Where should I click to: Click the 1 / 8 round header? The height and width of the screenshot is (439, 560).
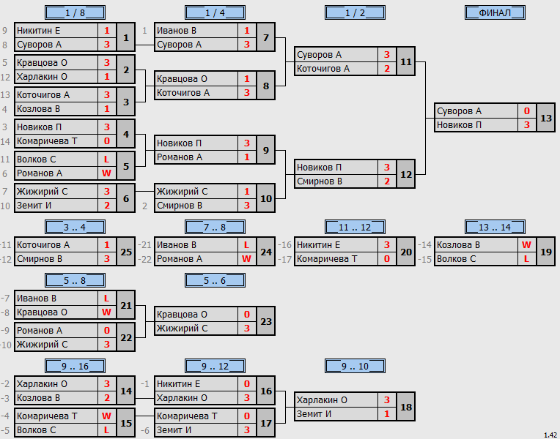pyautogui.click(x=75, y=12)
